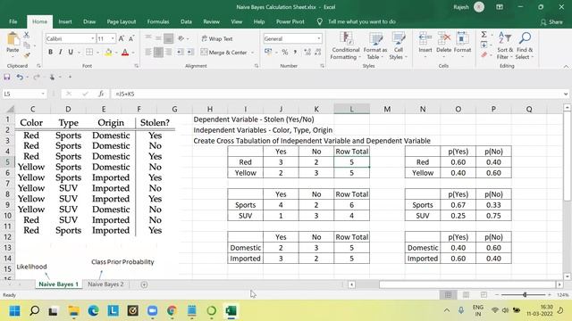
Task: Open the font size dropdown
Action: [113, 38]
